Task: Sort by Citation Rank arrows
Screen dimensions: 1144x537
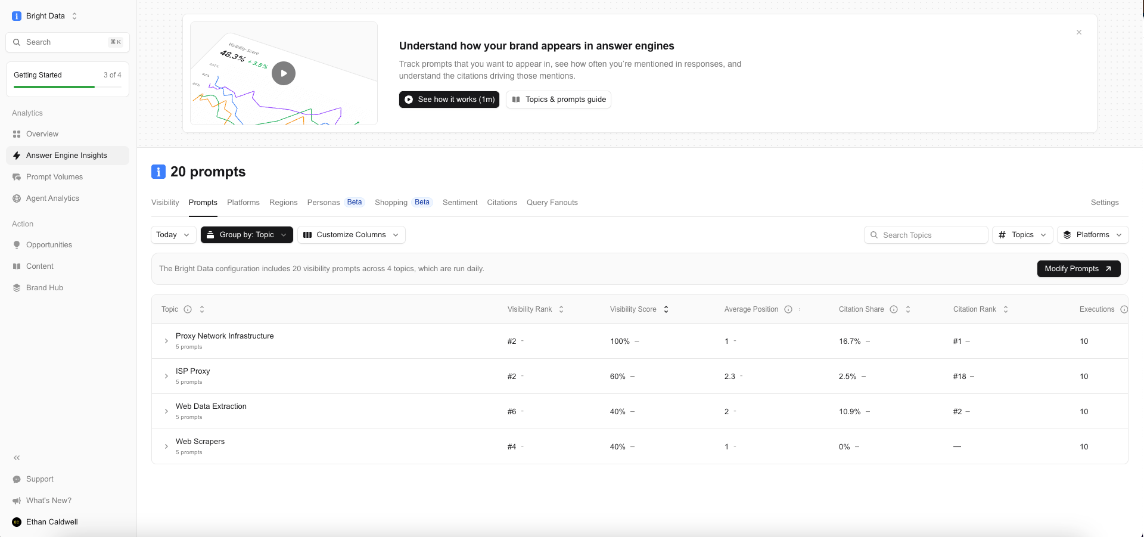Action: coord(1006,309)
